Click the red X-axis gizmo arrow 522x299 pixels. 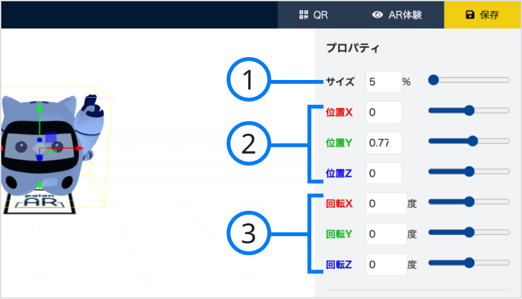79,148
